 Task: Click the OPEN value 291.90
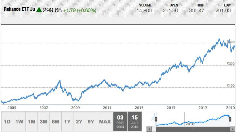click(x=170, y=11)
